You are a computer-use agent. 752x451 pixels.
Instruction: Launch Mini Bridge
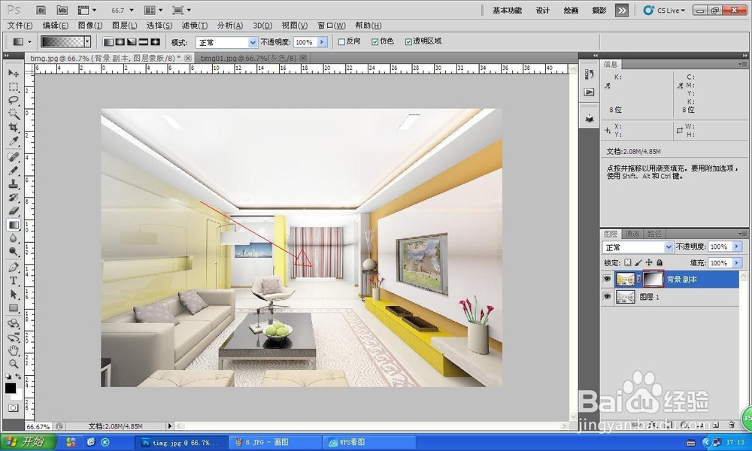tap(62, 10)
